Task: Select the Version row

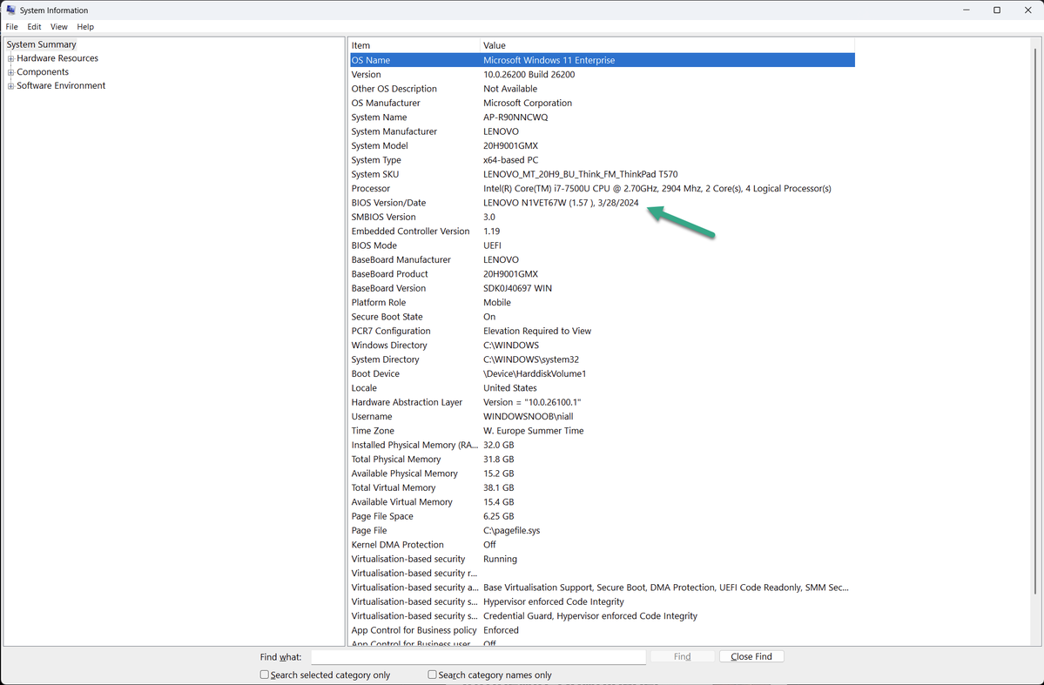Action: click(x=602, y=75)
